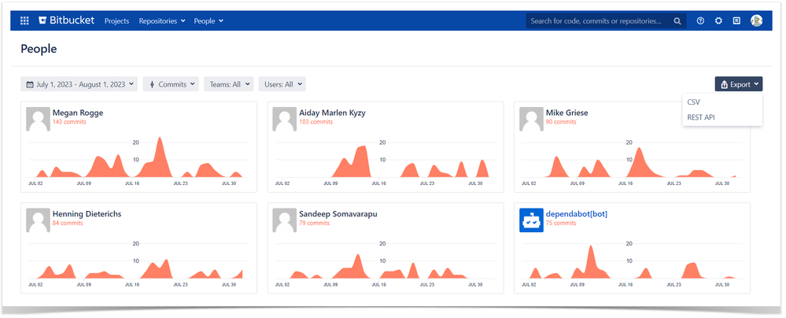Viewport: 786px width, 318px height.
Task: Go to Projects in the top navigation
Action: coord(116,21)
